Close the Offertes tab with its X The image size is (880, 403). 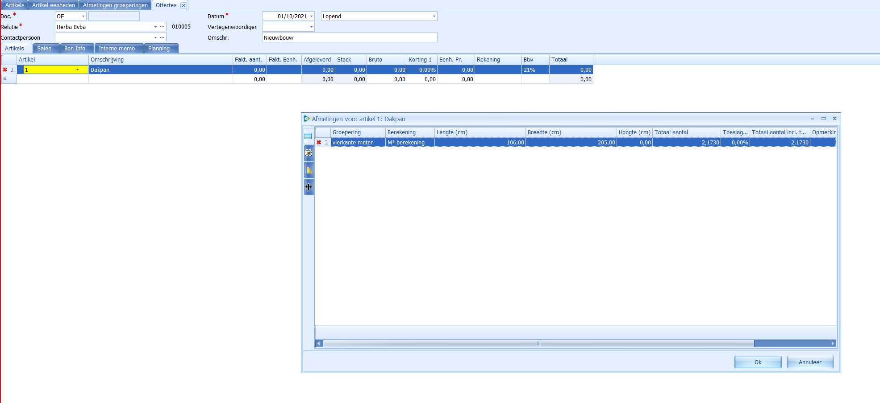184,5
